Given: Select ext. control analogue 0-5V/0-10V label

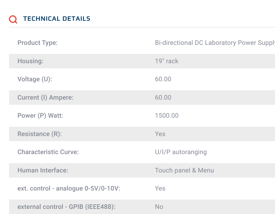Looking at the screenshot, I should (69, 188).
